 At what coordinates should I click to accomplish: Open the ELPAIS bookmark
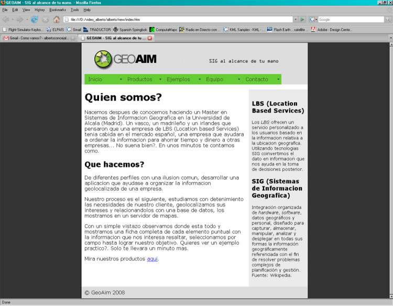[x=55, y=29]
